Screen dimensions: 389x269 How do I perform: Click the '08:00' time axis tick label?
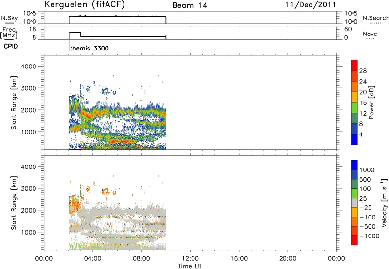[141, 259]
